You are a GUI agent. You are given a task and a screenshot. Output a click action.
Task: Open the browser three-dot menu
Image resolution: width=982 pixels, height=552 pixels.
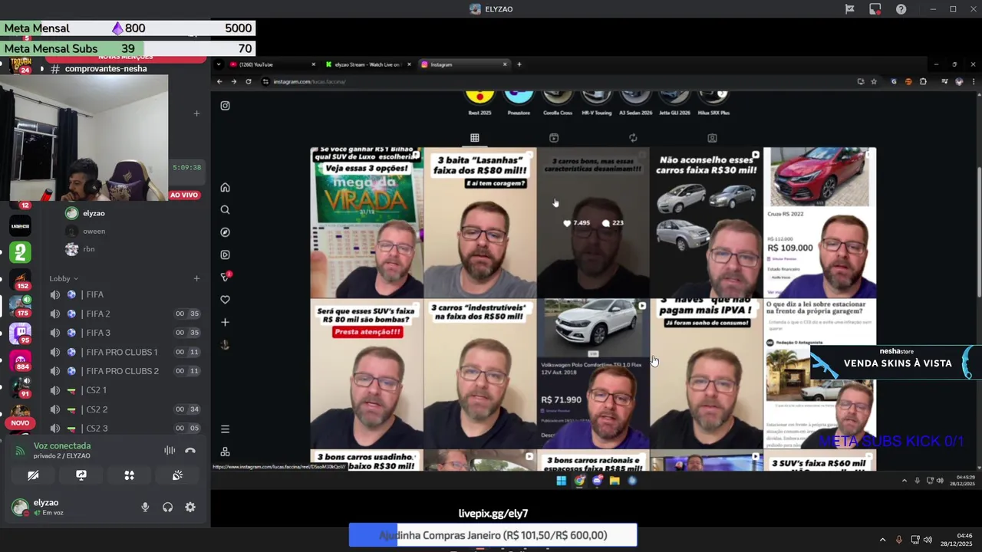pos(974,81)
